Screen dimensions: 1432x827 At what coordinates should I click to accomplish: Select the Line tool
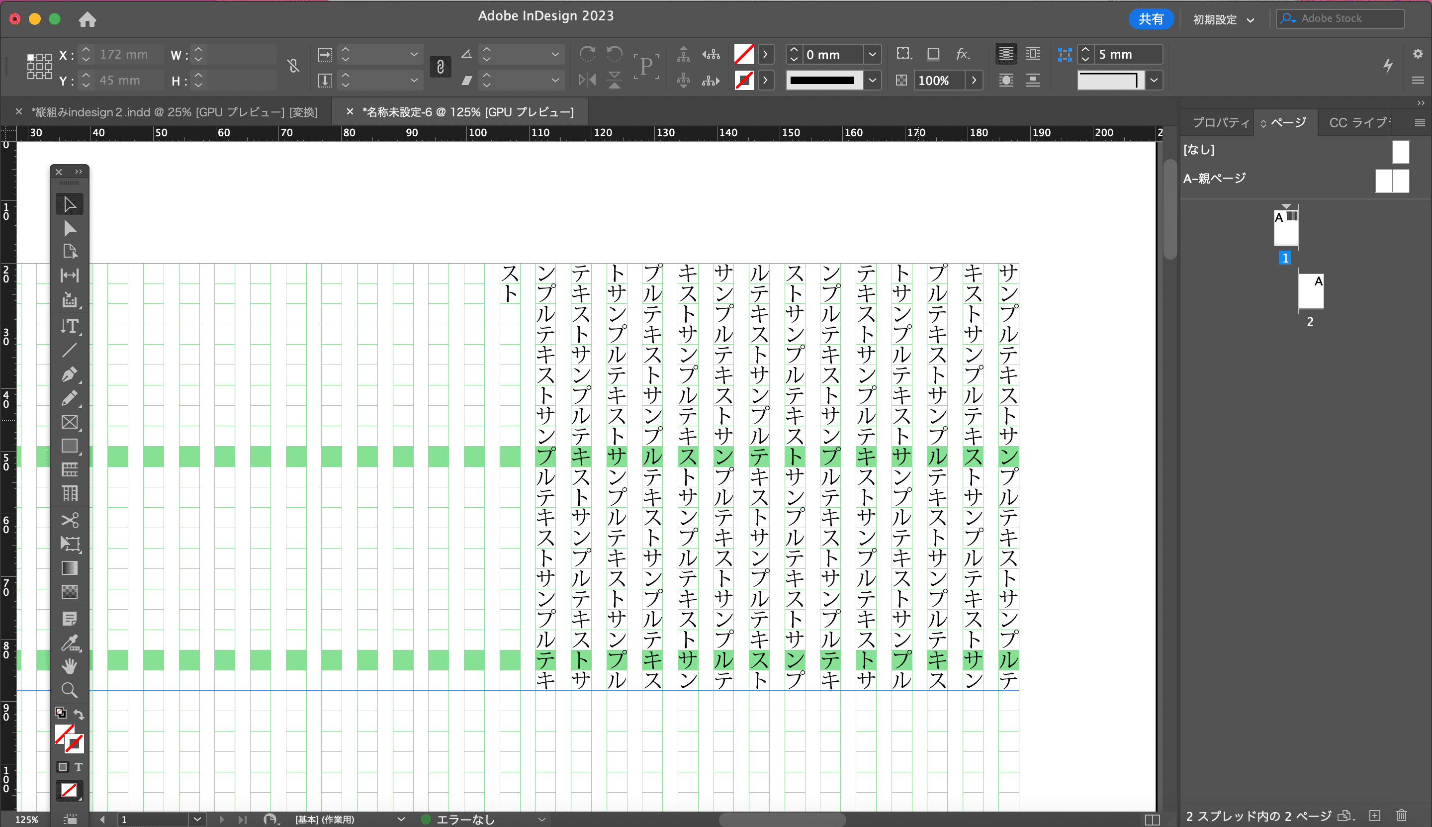click(x=69, y=350)
